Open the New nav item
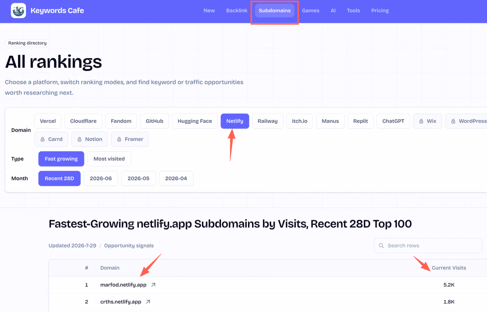The width and height of the screenshot is (487, 312). coord(209,10)
